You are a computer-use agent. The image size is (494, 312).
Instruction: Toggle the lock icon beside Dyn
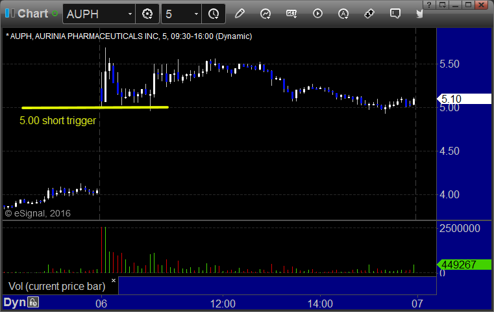click(33, 302)
